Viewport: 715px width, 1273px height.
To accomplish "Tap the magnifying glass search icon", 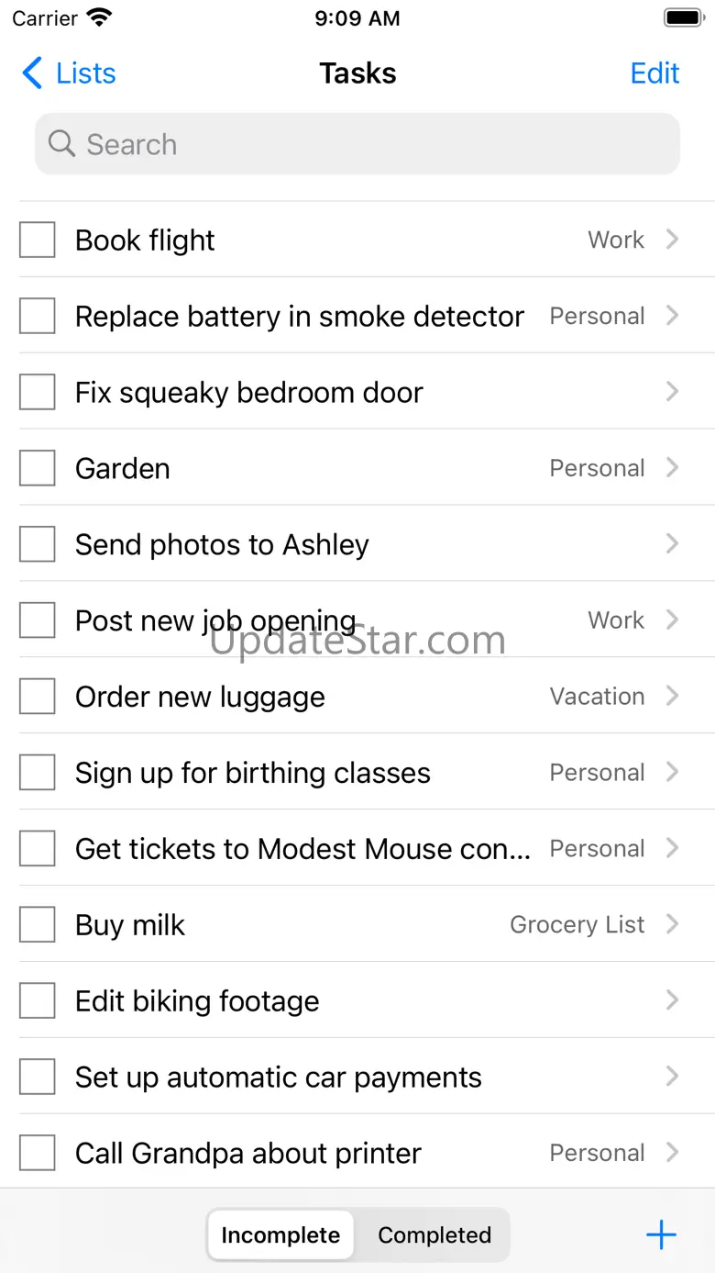I will point(61,144).
